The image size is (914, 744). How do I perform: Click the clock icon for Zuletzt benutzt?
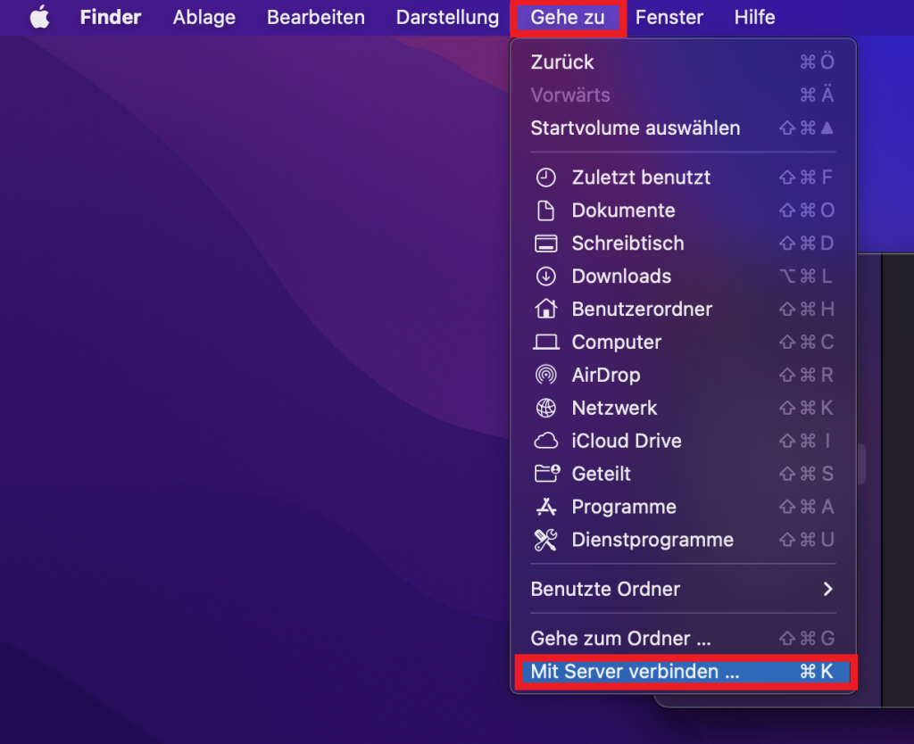(x=545, y=178)
